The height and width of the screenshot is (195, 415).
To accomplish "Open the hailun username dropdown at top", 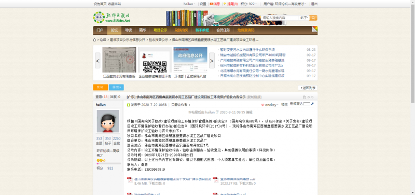I will click(189, 4).
